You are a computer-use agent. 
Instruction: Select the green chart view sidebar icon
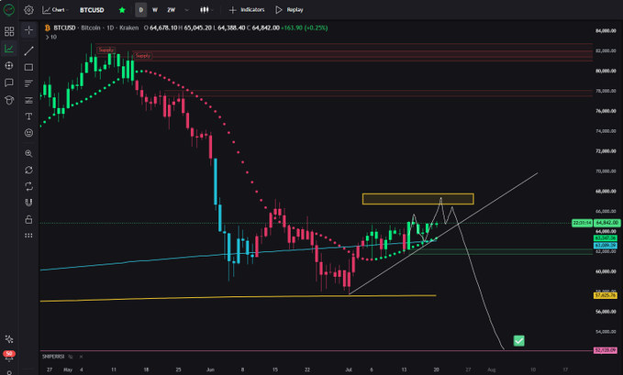tap(9, 49)
